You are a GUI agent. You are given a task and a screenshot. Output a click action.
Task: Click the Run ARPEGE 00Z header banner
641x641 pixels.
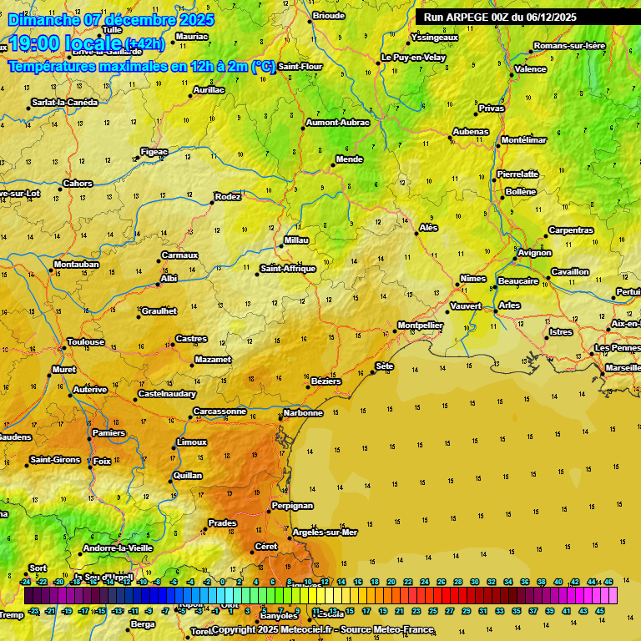pyautogui.click(x=499, y=17)
